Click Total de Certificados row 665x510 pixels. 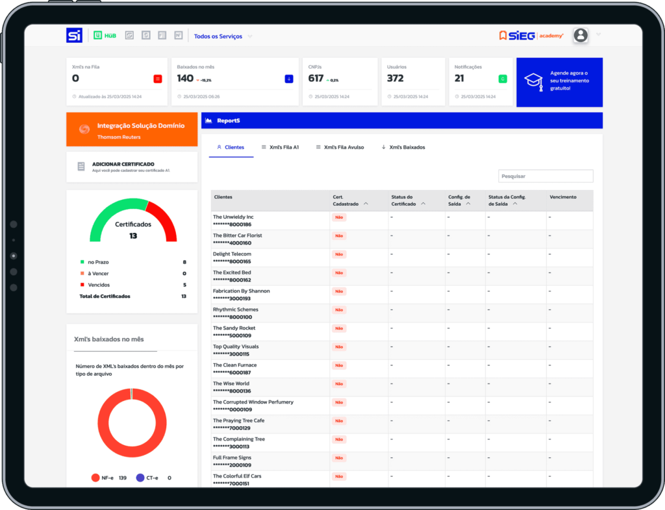(x=133, y=297)
